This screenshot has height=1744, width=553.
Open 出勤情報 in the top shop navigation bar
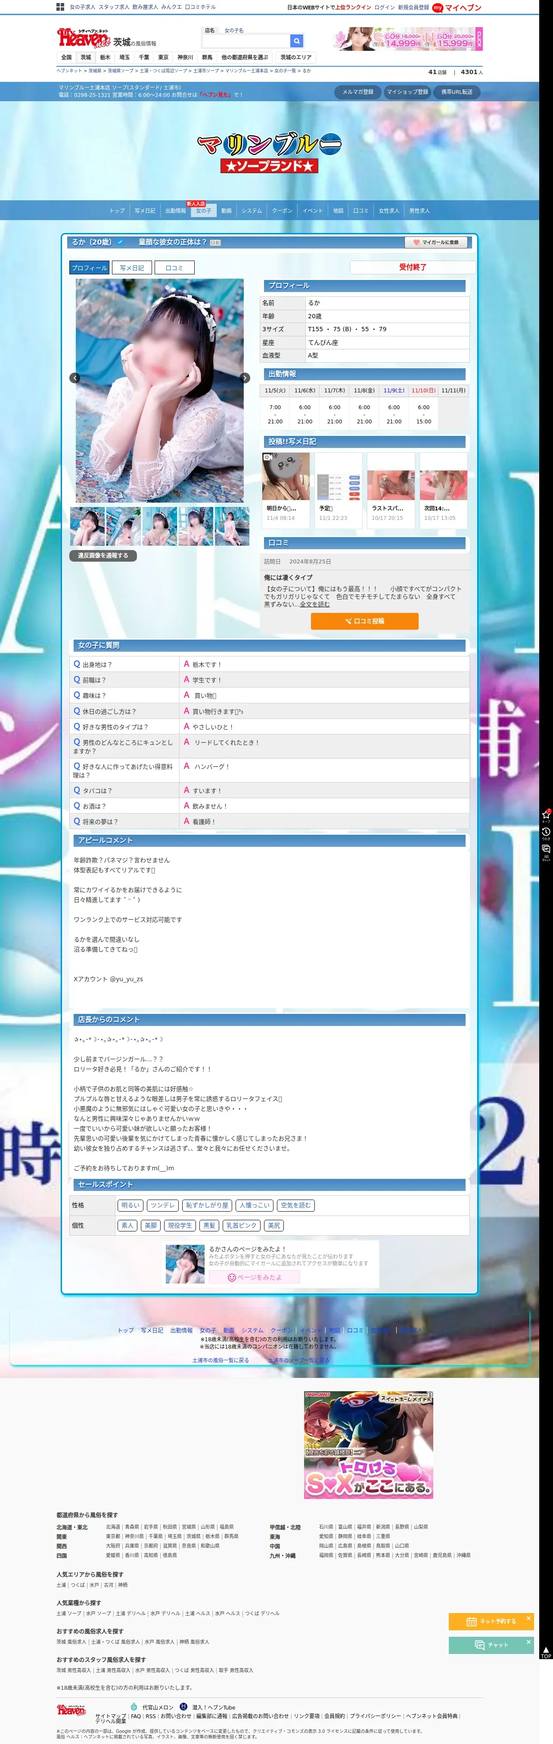pyautogui.click(x=175, y=211)
